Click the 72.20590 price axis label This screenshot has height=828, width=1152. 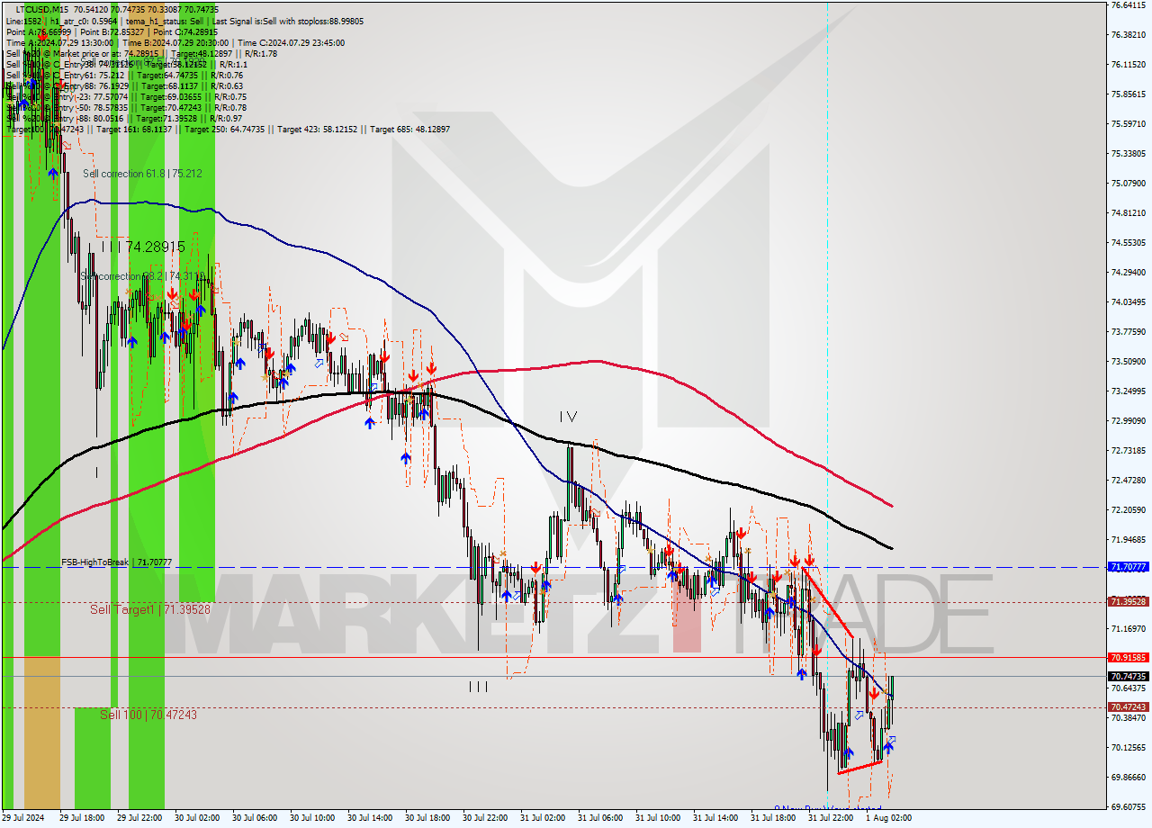coord(1129,510)
